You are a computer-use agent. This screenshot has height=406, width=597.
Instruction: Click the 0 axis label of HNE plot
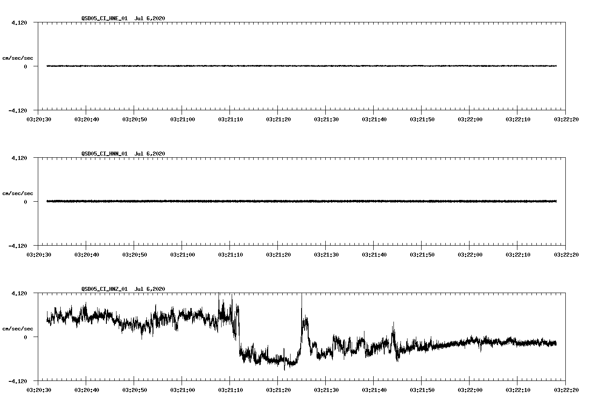click(25, 66)
